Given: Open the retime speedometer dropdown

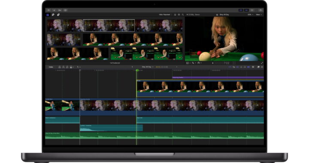Looking at the screenshot, I should pyautogui.click(x=199, y=63).
